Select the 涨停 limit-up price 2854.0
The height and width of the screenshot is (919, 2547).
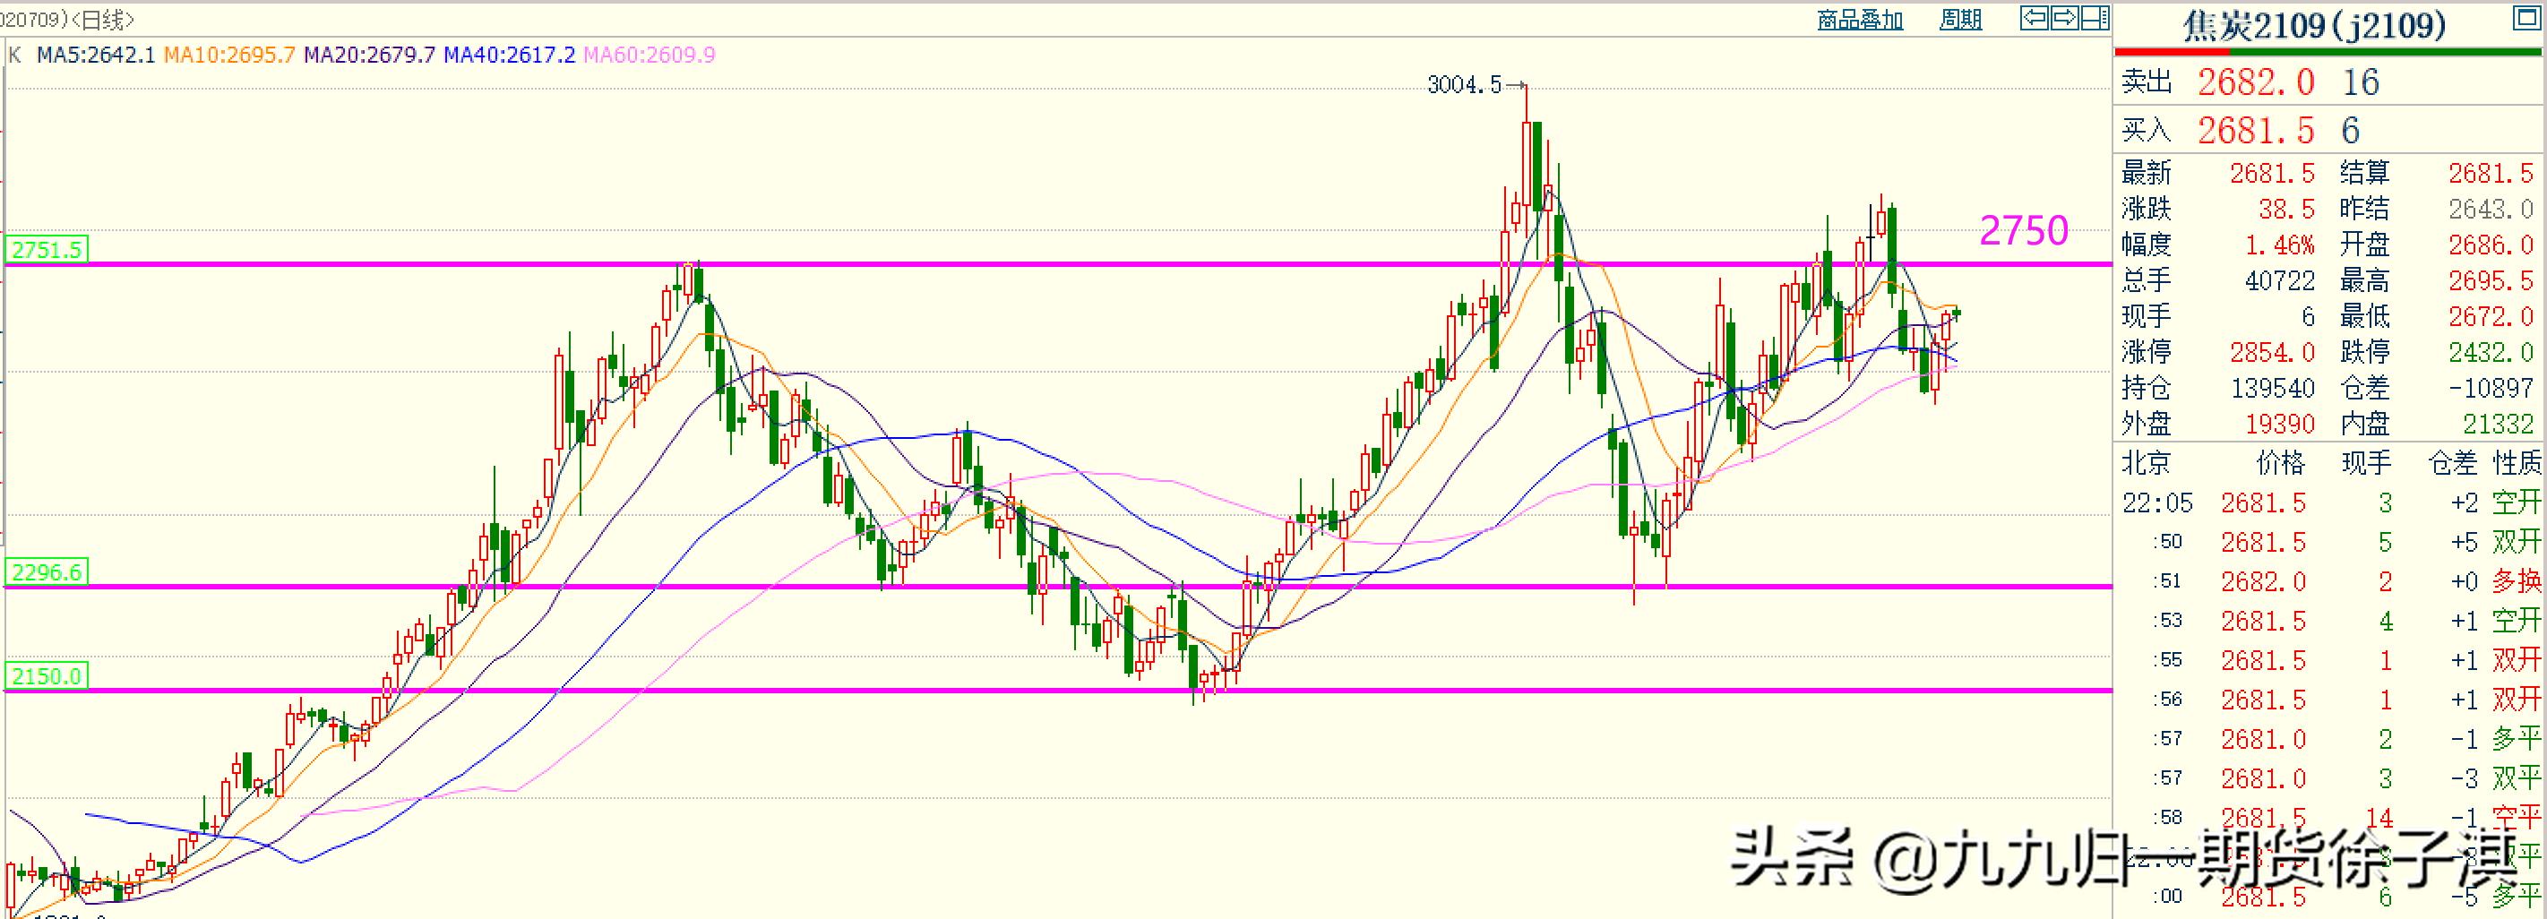[2272, 352]
